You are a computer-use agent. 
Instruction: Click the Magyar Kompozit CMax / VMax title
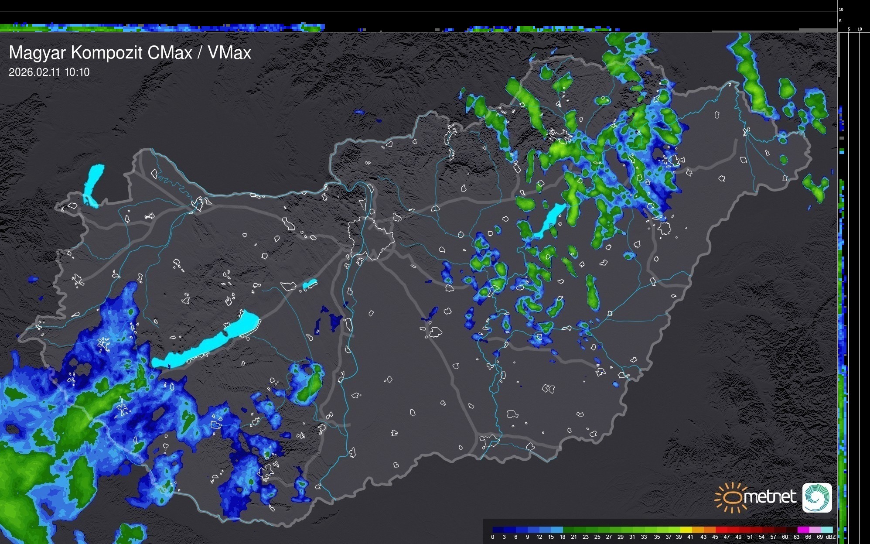(x=130, y=52)
